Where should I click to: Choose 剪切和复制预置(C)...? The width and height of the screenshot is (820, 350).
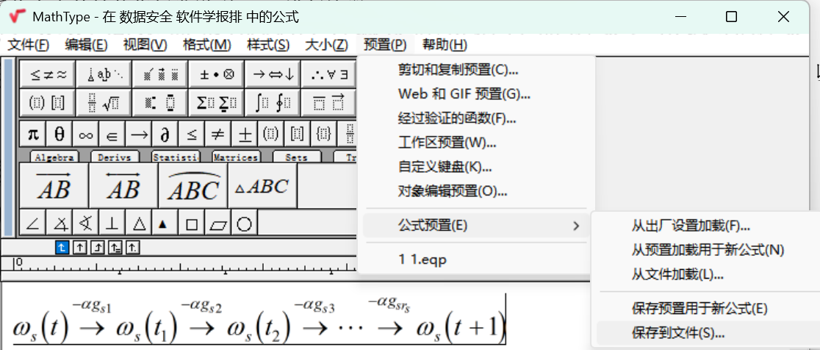pos(476,69)
